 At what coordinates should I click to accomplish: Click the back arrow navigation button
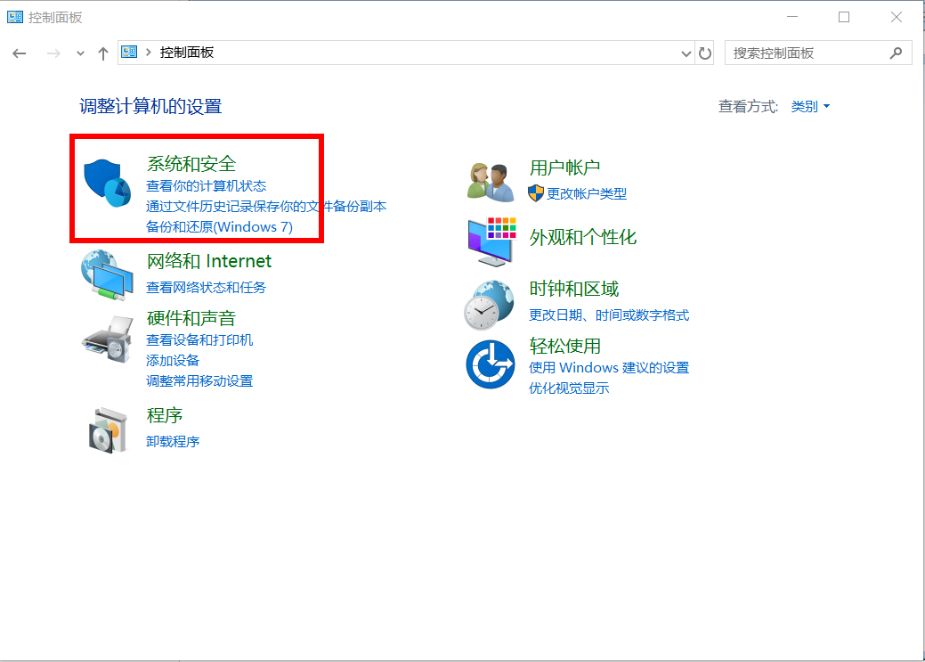coord(20,53)
